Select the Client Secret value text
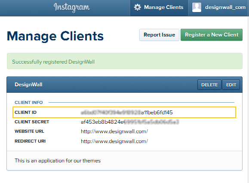Screen dimensions: 249x183 pyautogui.click(x=130, y=122)
